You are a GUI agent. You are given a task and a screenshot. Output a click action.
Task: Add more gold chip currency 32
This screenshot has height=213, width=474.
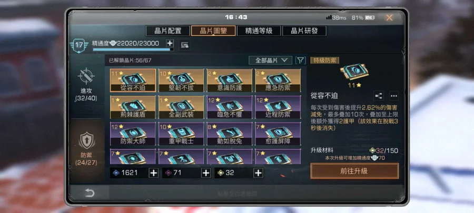258,173
